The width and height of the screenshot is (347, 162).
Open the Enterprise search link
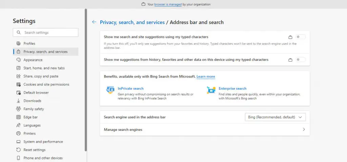[x=232, y=88]
